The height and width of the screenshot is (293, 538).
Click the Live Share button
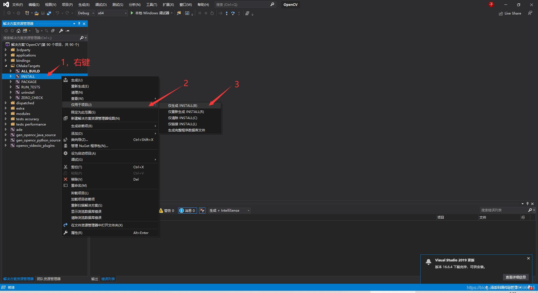click(510, 13)
